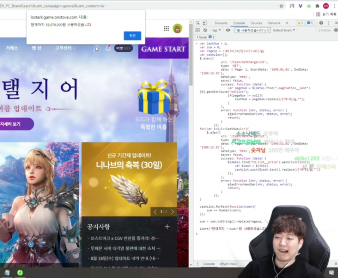Open the reading list (읽기 목록)
Image resolution: width=338 pixels, height=278 pixels.
(326, 14)
